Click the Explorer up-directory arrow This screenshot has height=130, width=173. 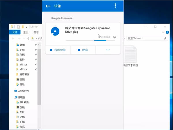pos(28,38)
